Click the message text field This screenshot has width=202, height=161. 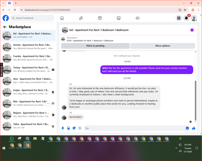(x=135, y=128)
